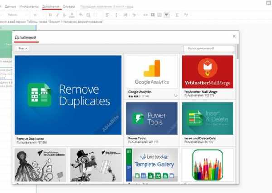Open vertical alignment options

pyautogui.click(x=116, y=15)
